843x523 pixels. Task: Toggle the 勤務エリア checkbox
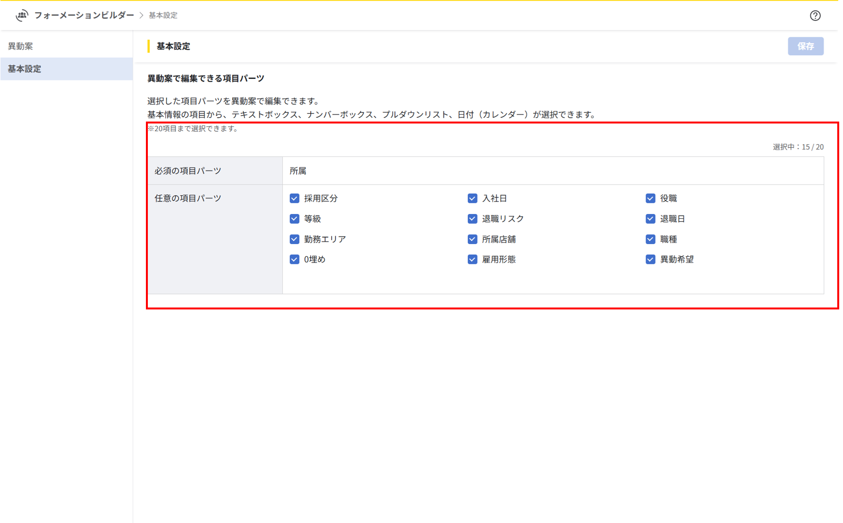click(294, 239)
